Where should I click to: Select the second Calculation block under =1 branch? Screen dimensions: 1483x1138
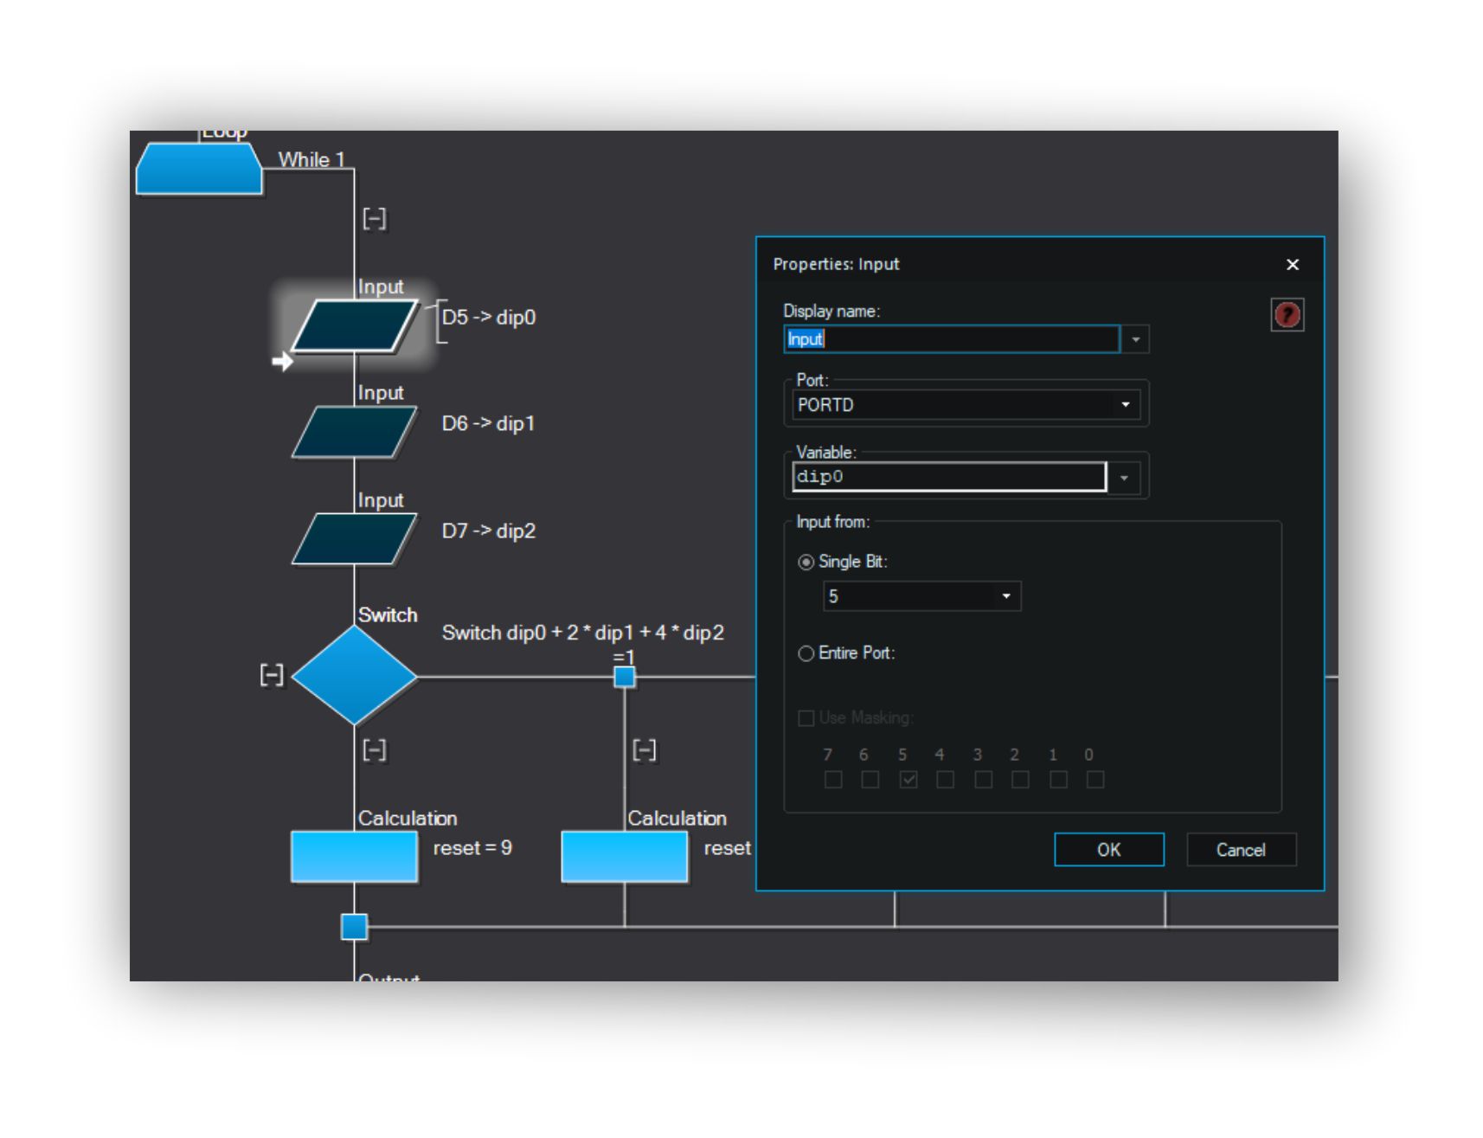[625, 857]
